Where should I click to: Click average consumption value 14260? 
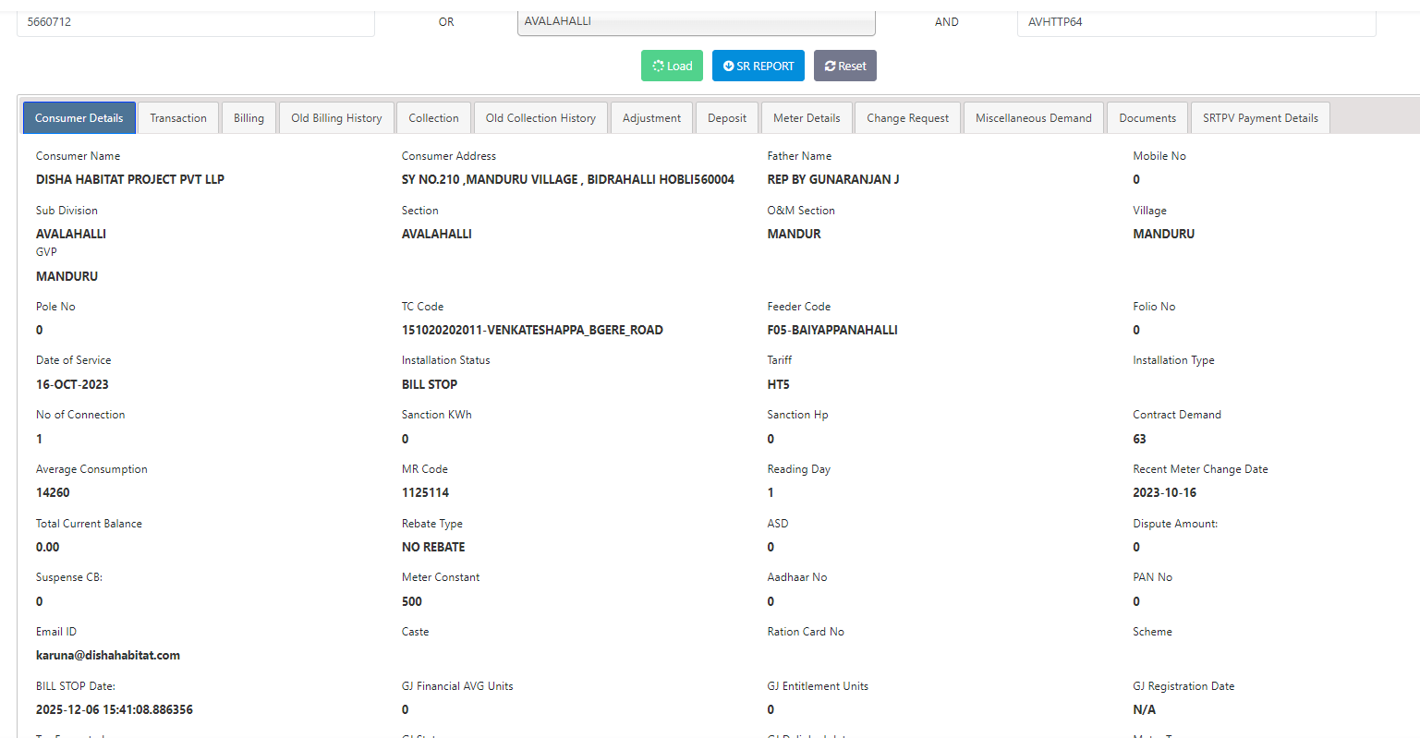click(53, 492)
